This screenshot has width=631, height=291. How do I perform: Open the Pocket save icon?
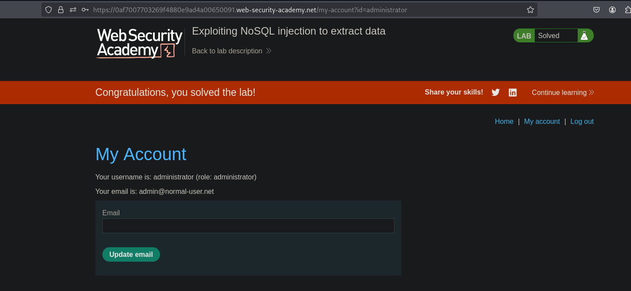[x=596, y=10]
